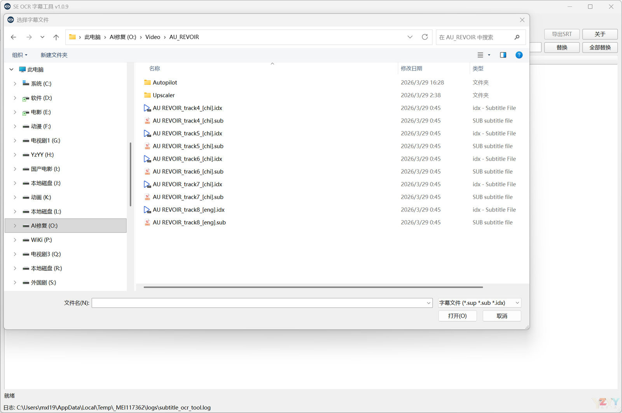Toggle the preview pane icon
Screen dimensions: 622x413
(503, 55)
